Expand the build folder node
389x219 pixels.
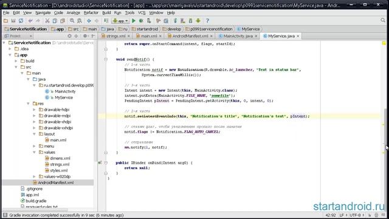tap(16, 61)
